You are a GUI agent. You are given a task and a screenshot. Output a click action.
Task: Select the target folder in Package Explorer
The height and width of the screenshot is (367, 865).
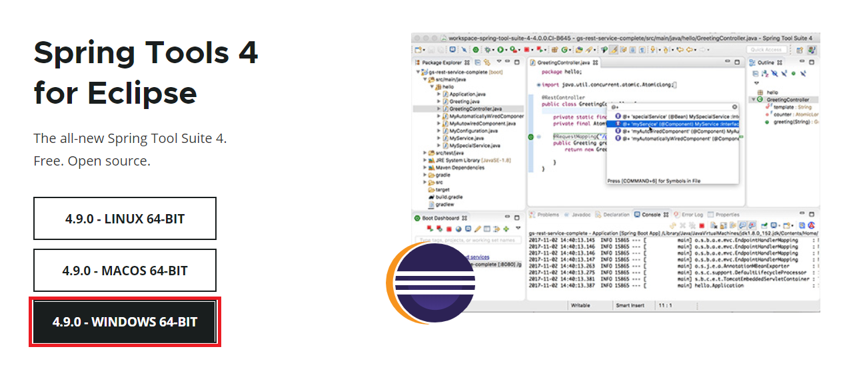pos(438,189)
